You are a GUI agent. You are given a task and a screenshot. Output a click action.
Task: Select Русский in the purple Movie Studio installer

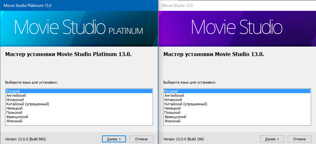[x=171, y=91]
